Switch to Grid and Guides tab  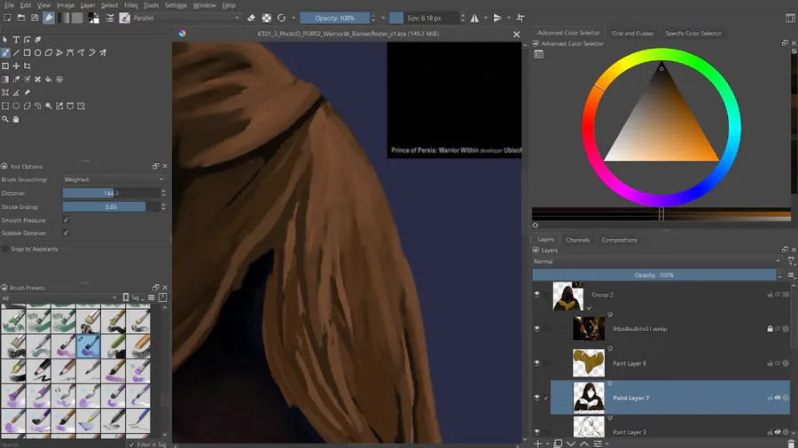(632, 33)
